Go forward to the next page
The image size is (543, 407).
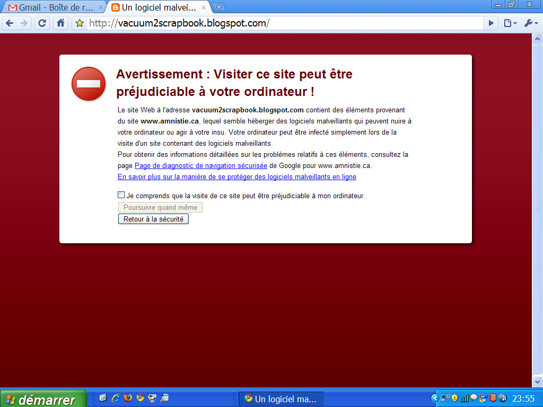[25, 23]
